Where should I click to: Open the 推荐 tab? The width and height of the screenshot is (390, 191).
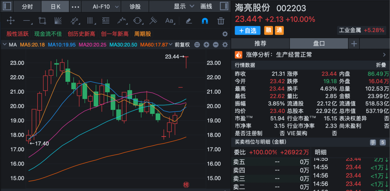click(x=260, y=44)
